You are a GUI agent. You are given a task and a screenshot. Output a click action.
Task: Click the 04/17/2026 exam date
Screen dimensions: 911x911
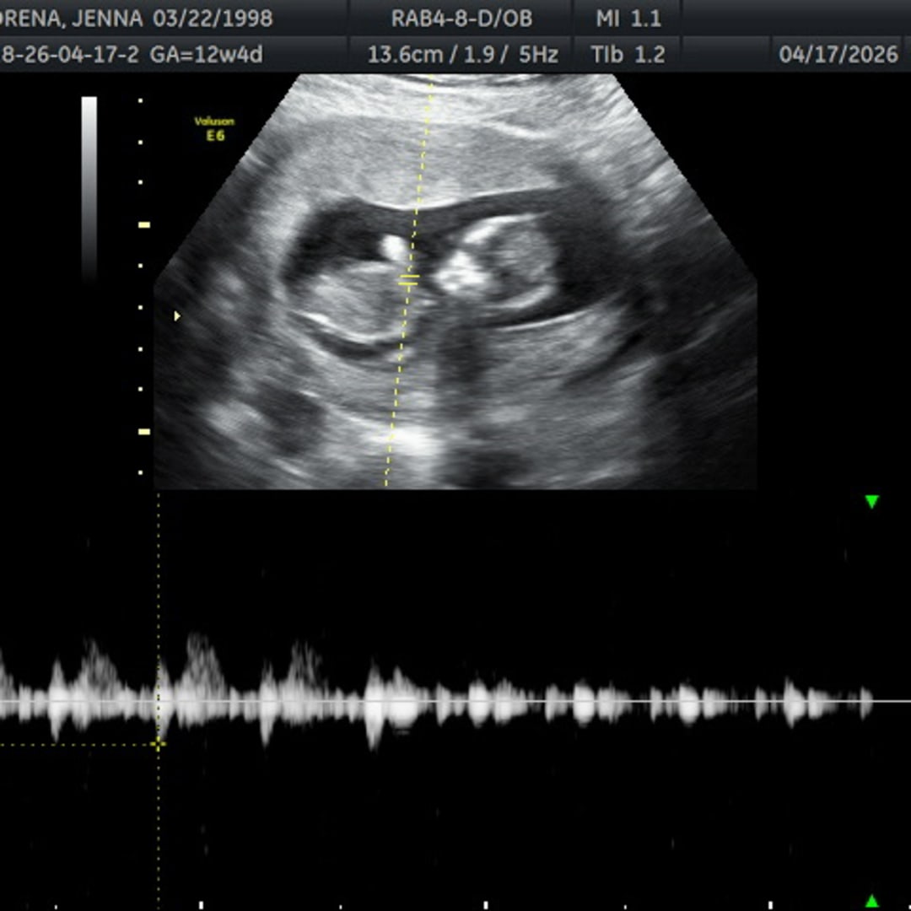coord(838,55)
